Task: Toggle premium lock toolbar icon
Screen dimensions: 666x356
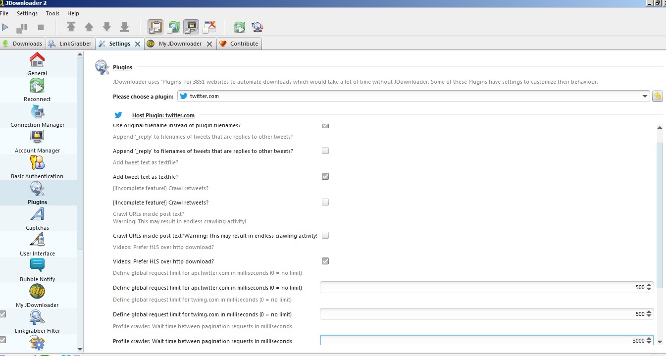Action: tap(191, 27)
